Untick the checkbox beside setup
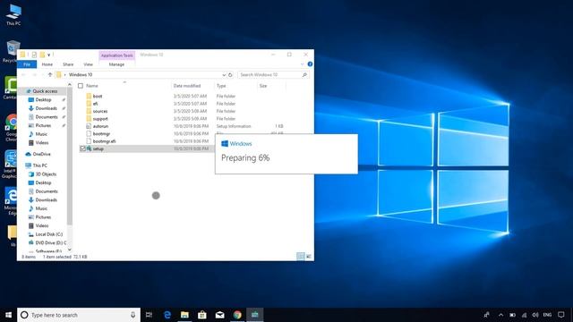This screenshot has height=322, width=573. pyautogui.click(x=82, y=148)
